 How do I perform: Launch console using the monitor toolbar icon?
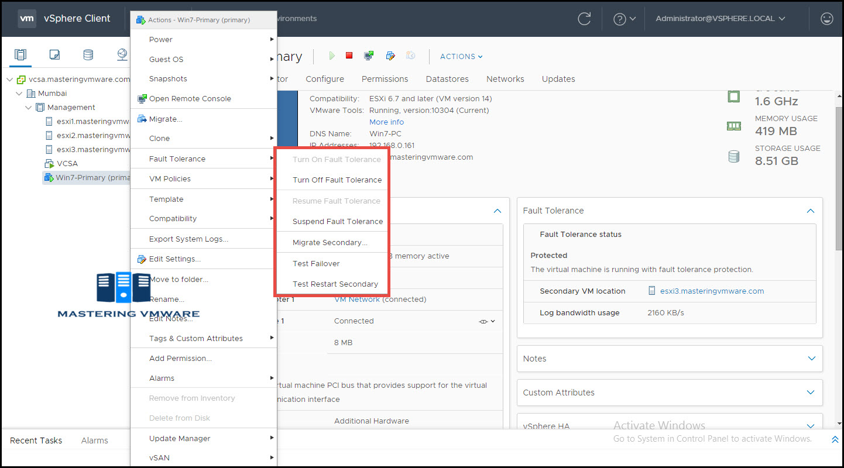[x=369, y=56]
